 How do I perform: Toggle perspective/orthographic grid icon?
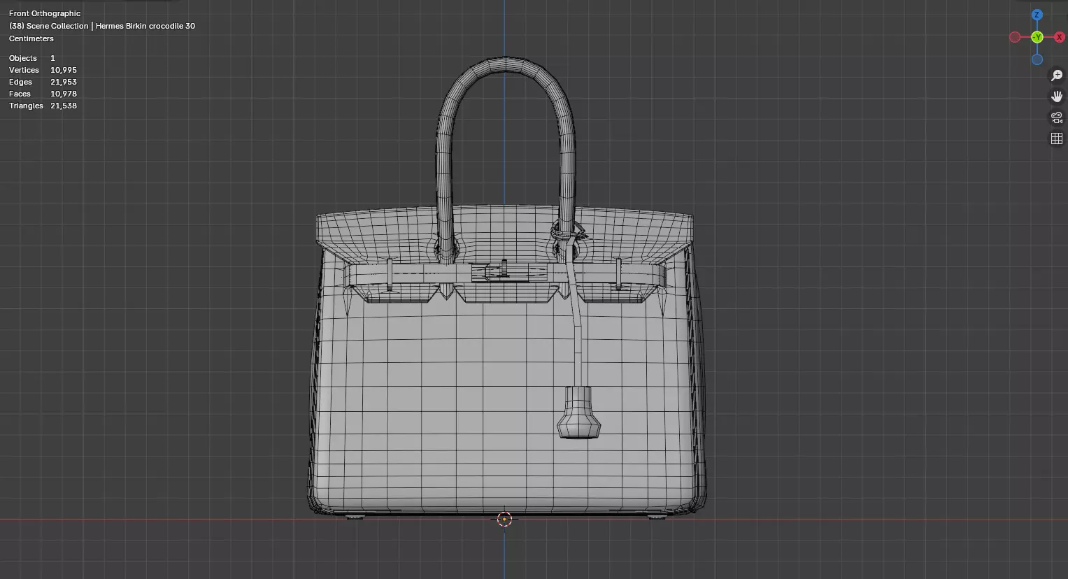(1057, 138)
